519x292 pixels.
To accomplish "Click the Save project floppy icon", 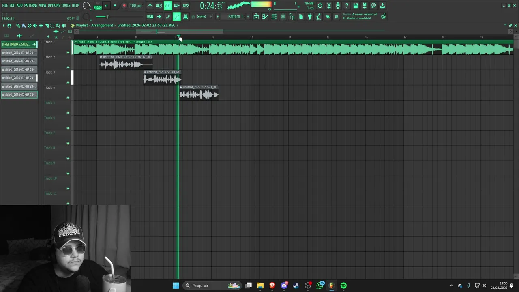I will [356, 6].
